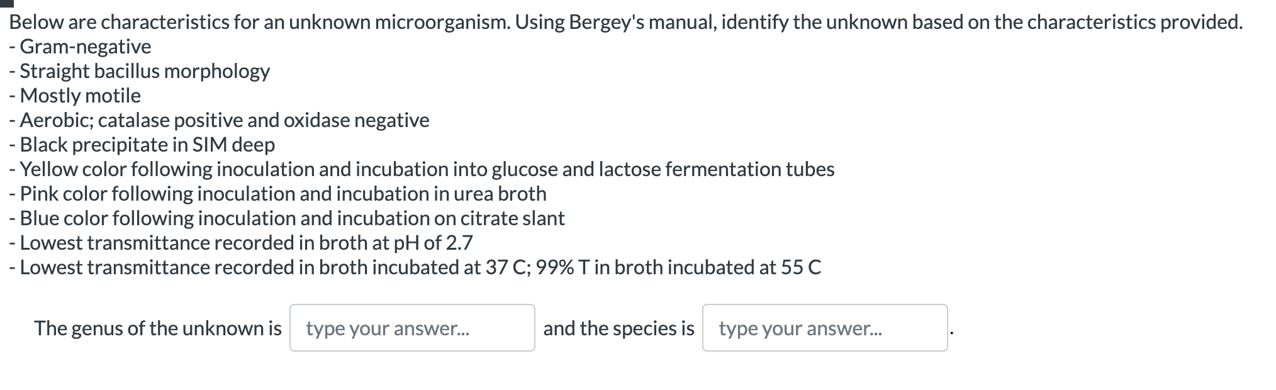Click the 'Mostly motile' characteristic
Viewport: 1276px width, 390px height.
click(76, 96)
